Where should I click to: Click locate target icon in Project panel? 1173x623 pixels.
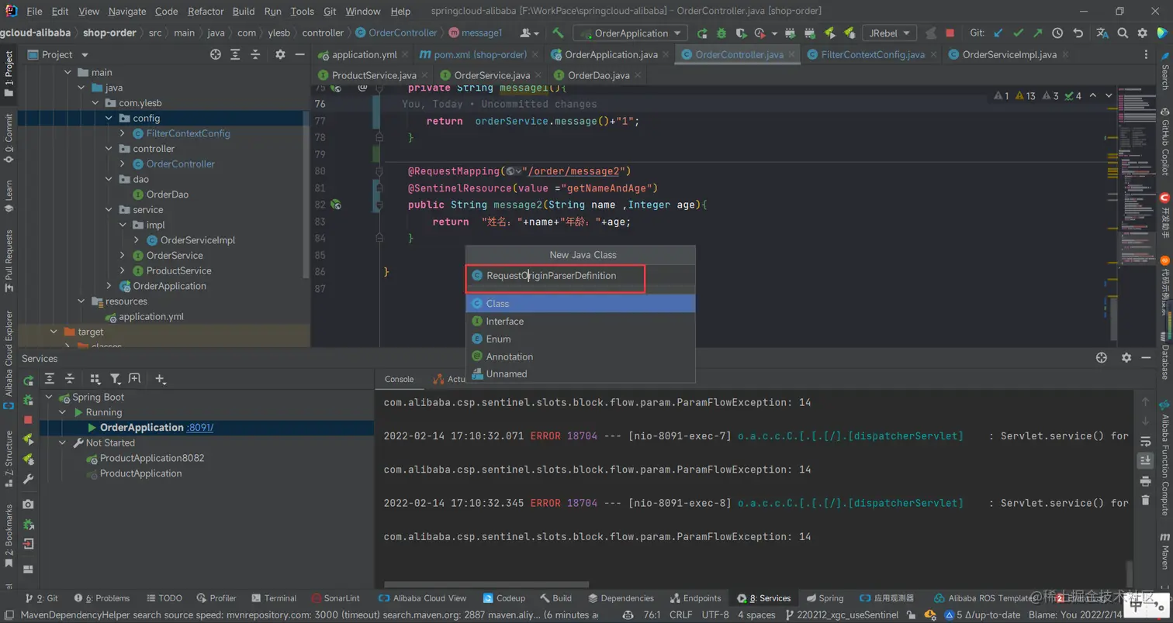216,54
